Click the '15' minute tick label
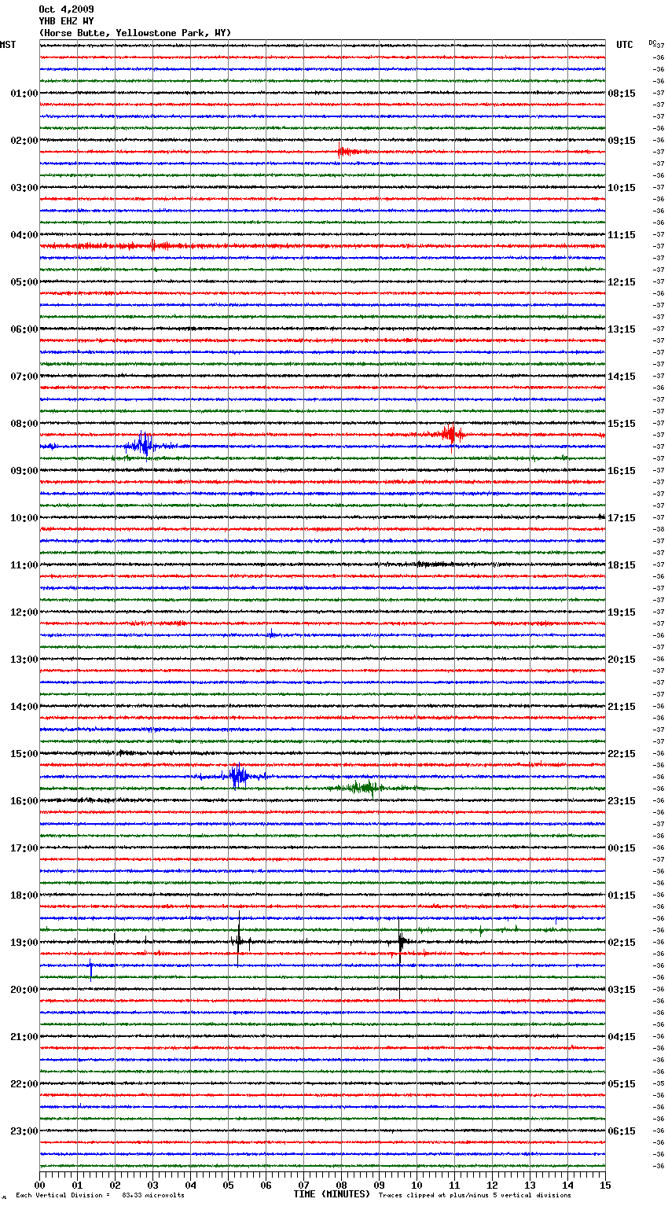The image size is (668, 1206). 605,1185
